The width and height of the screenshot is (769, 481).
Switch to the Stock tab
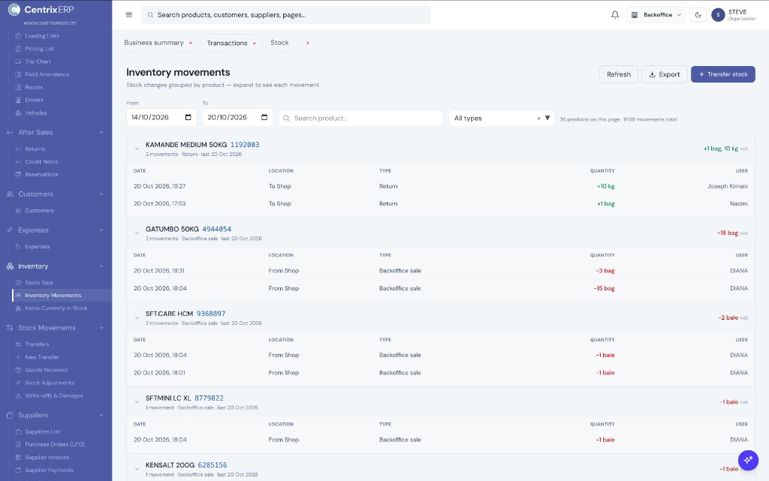(279, 43)
